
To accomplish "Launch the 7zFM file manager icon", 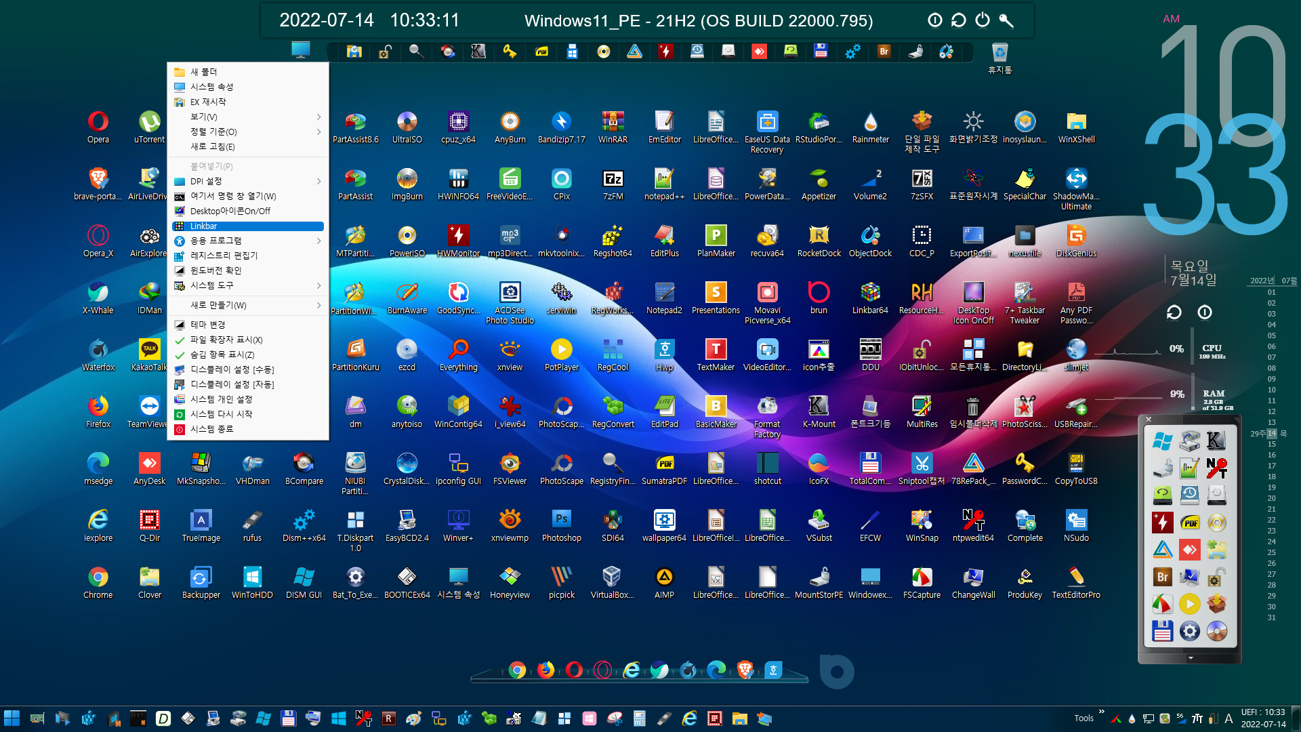I will pos(613,184).
